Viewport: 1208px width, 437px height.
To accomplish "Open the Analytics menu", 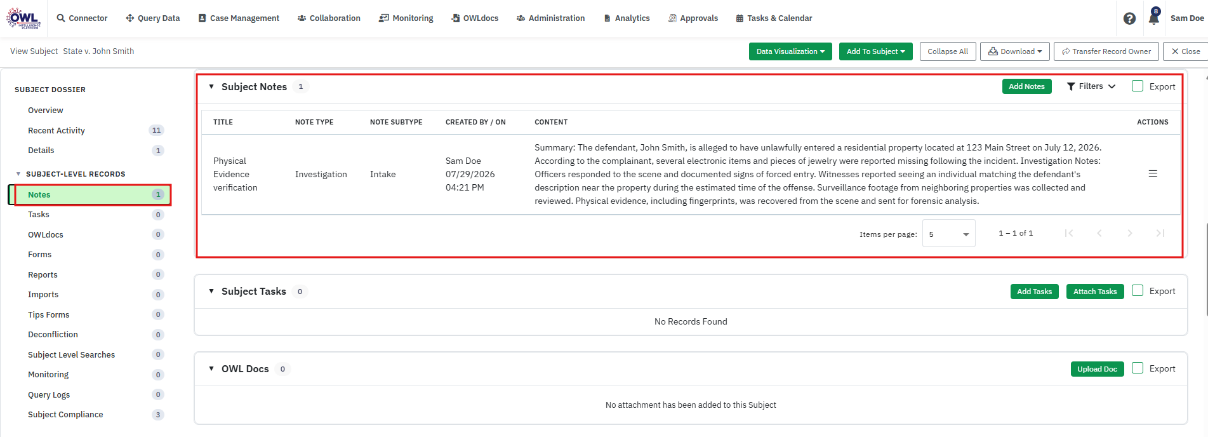I will 627,18.
